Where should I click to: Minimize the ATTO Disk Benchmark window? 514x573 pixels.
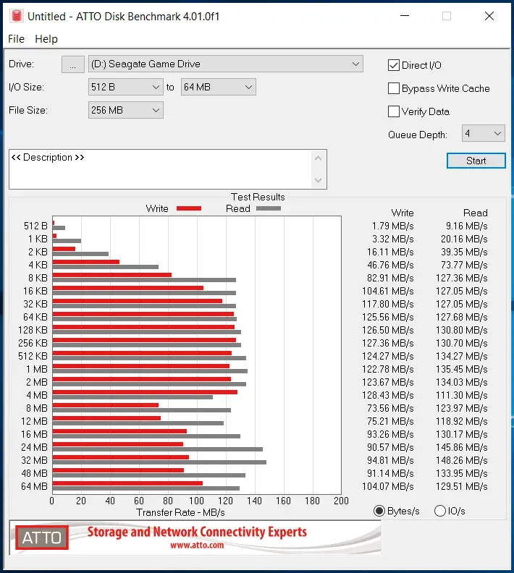click(x=405, y=16)
